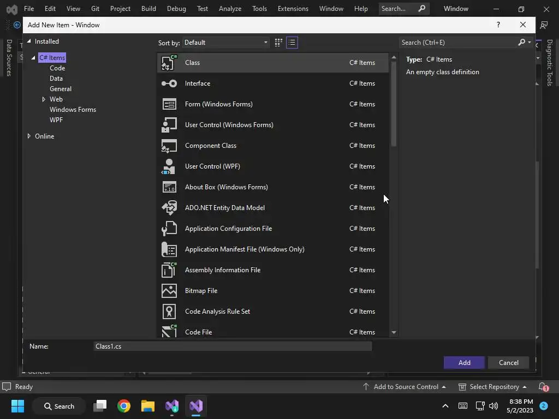Open Add to Source Control menu
Viewport: 559px width, 419px height.
point(405,387)
